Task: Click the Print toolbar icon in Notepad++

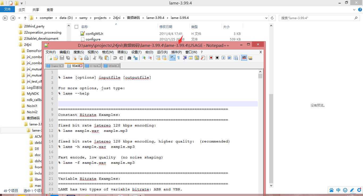Action: (x=86, y=58)
